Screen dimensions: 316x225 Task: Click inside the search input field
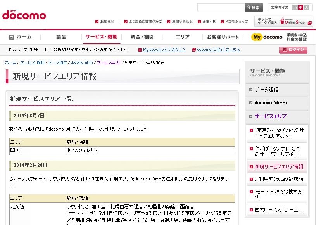pyautogui.click(x=221, y=7)
